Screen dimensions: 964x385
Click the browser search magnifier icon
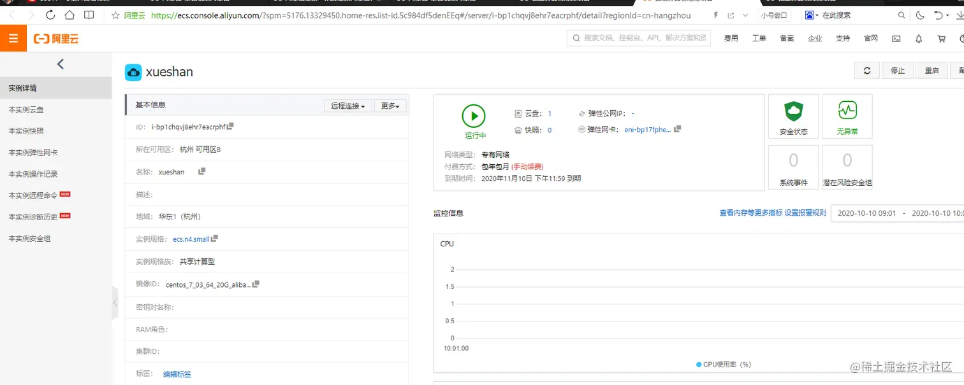coord(902,15)
